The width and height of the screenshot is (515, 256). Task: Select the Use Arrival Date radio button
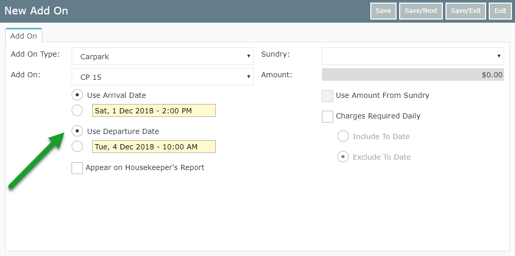77,95
